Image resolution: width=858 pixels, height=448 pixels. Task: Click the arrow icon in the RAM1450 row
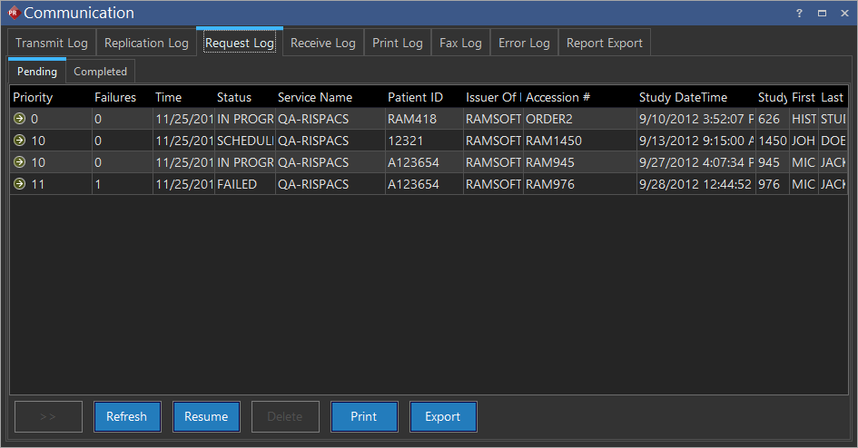pyautogui.click(x=19, y=141)
